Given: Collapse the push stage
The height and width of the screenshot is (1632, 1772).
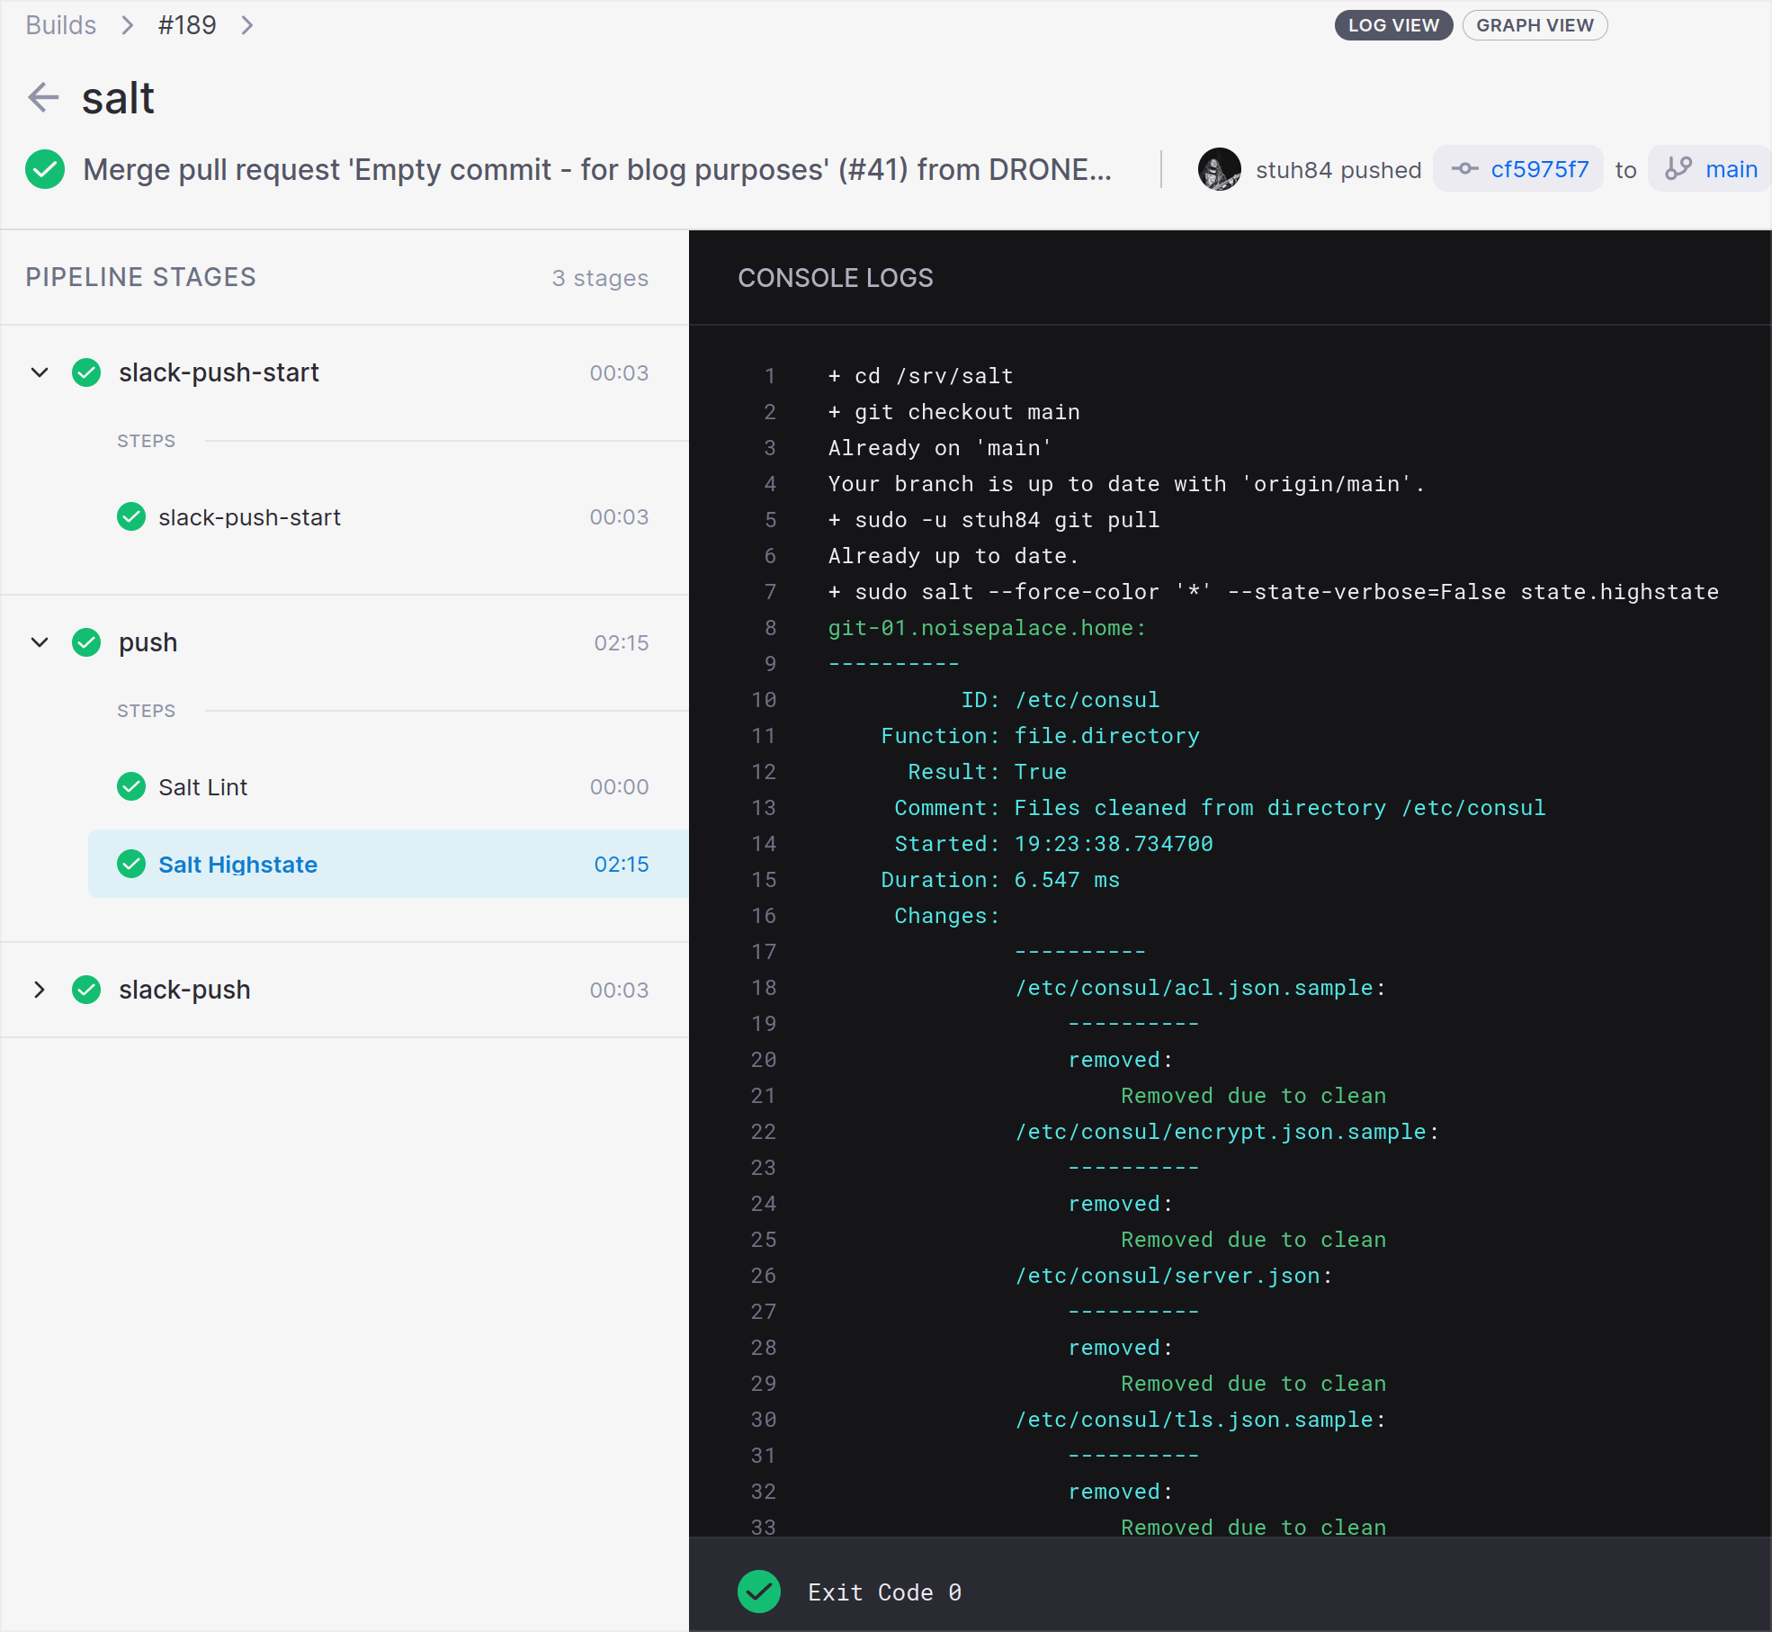Looking at the screenshot, I should [40, 642].
